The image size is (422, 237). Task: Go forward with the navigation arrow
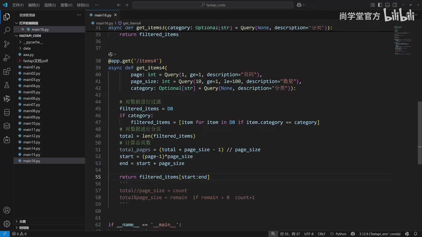click(127, 5)
